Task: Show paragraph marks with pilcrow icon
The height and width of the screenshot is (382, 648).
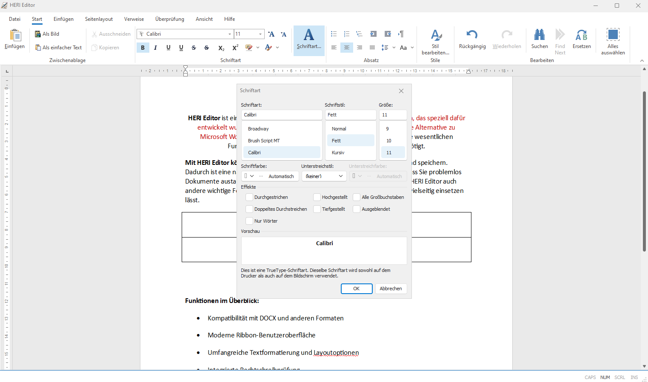Action: coord(401,34)
